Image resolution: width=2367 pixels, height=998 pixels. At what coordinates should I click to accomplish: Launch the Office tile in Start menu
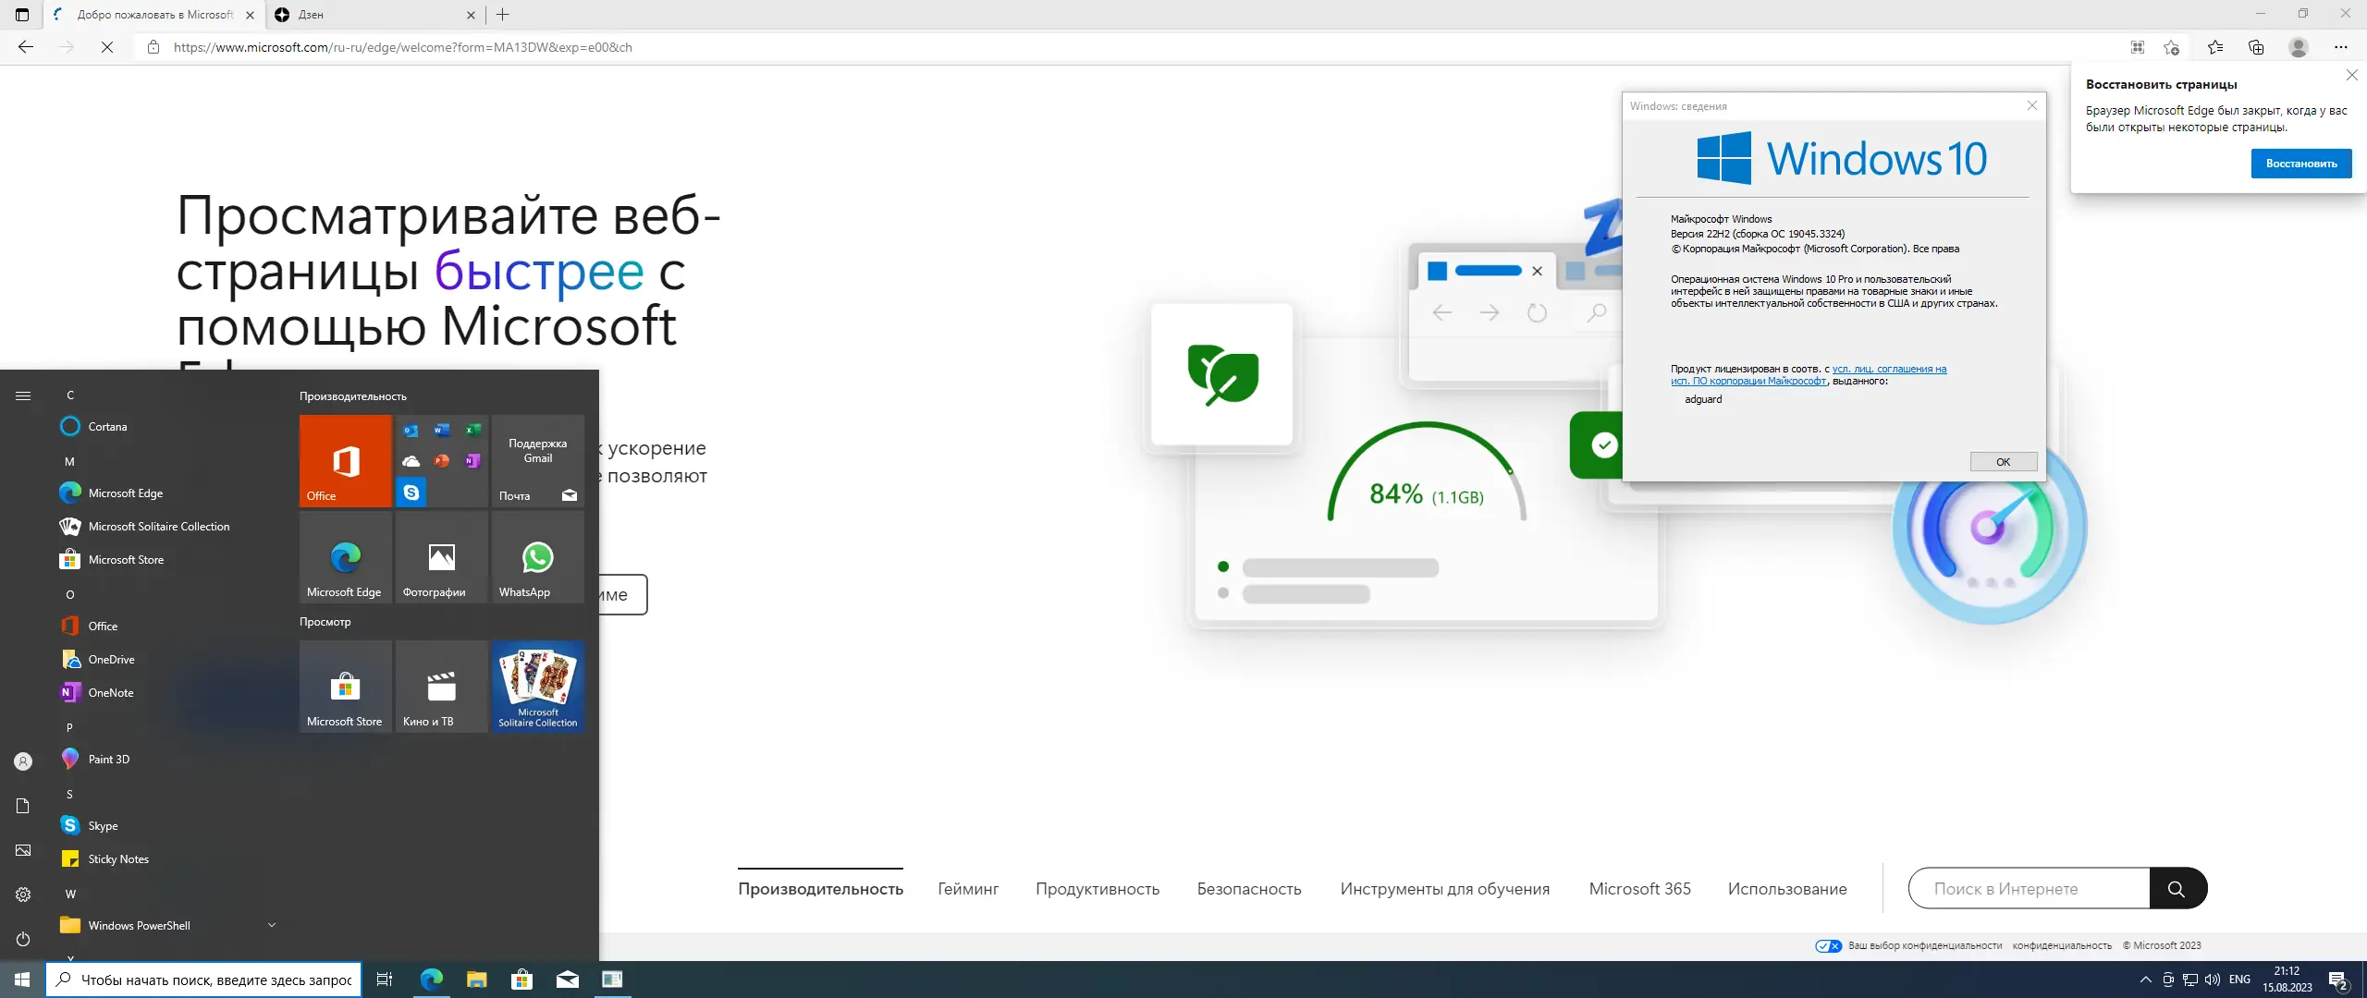click(344, 460)
